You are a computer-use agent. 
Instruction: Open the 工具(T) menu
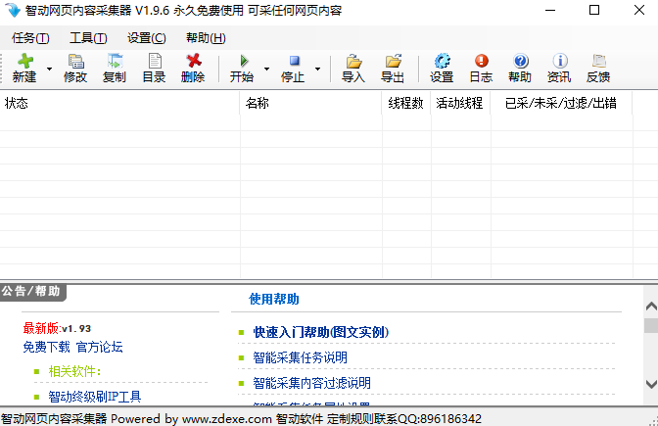pos(88,38)
